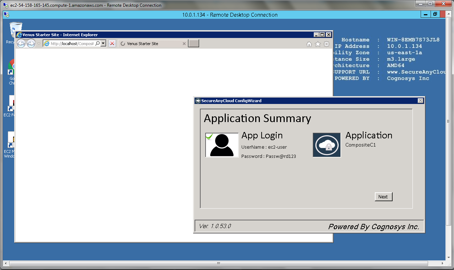Click the Application cloud lock icon
The width and height of the screenshot is (454, 270).
[x=327, y=145]
